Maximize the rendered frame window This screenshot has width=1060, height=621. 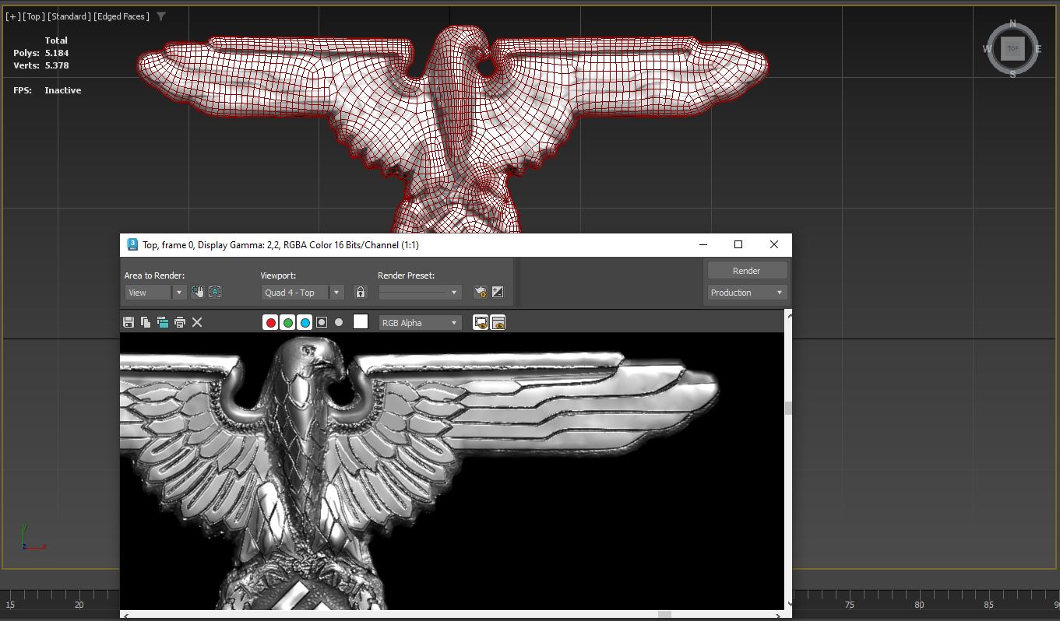pos(738,244)
